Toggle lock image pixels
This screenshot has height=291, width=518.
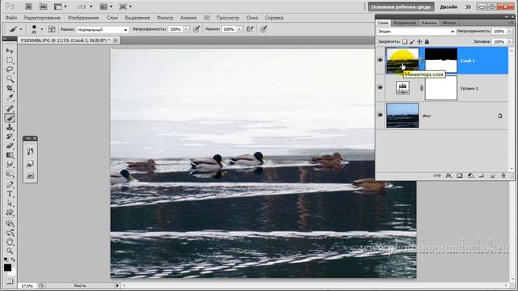coord(412,41)
